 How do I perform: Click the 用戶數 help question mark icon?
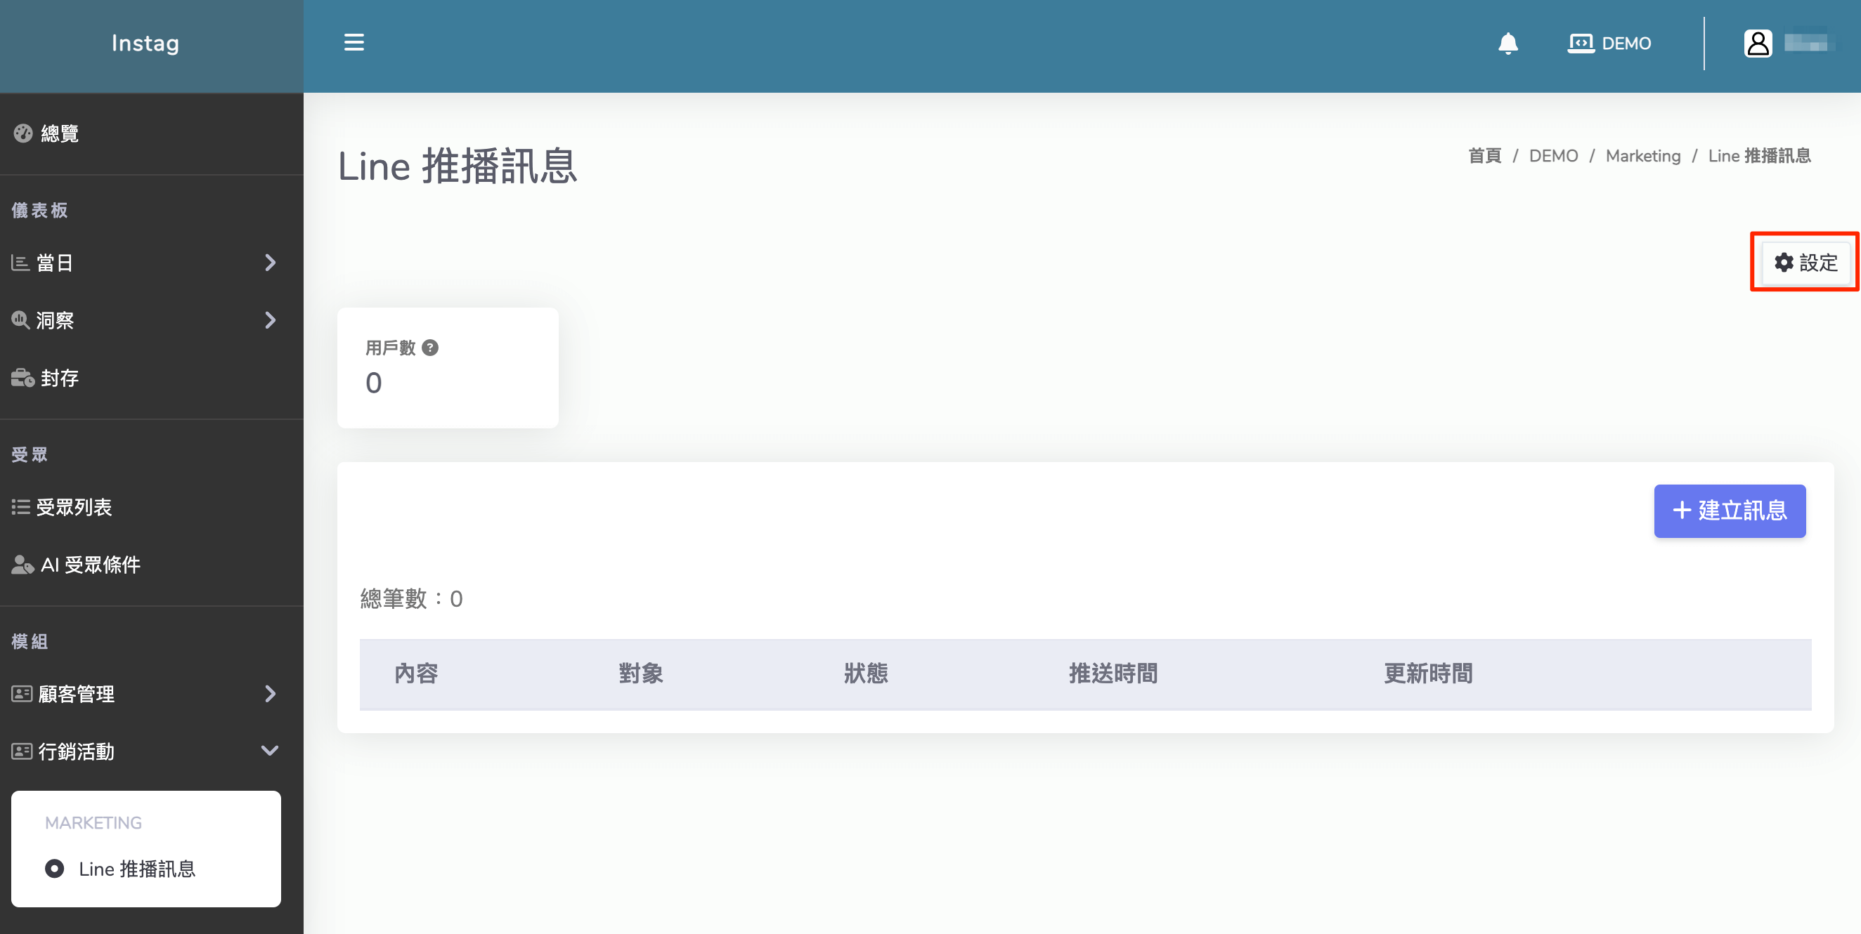tap(430, 348)
